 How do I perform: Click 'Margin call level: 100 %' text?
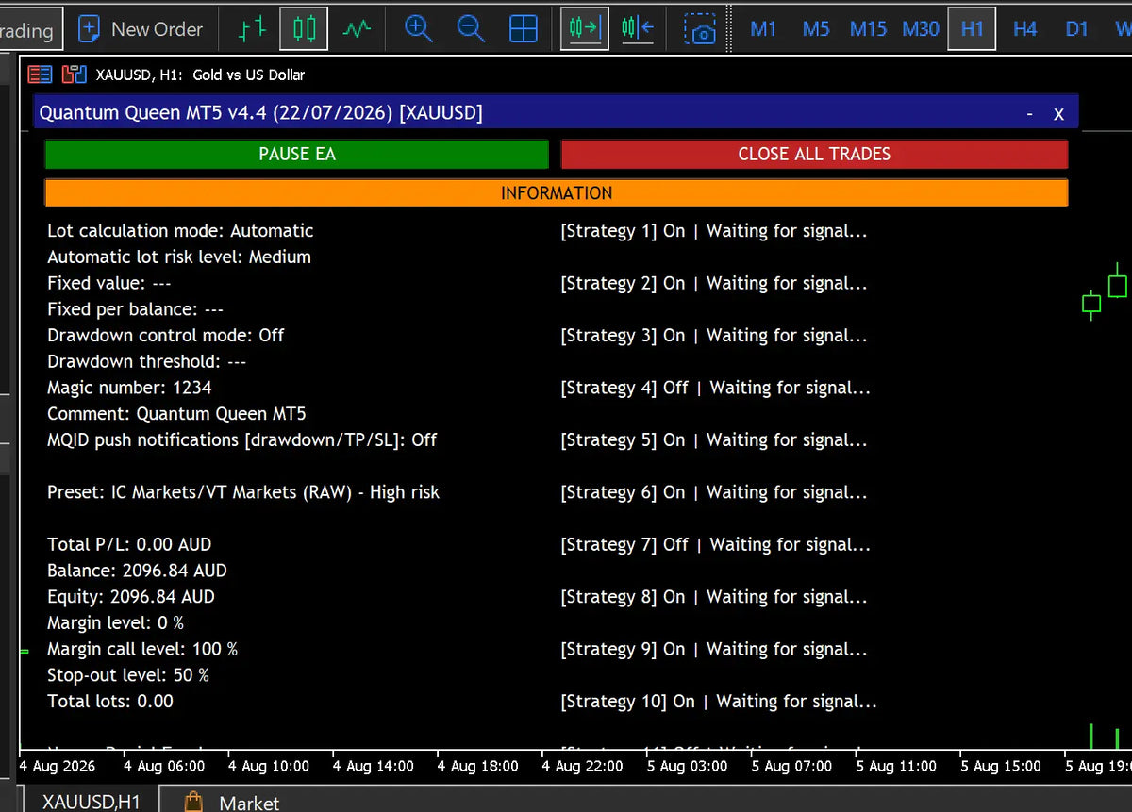click(142, 649)
